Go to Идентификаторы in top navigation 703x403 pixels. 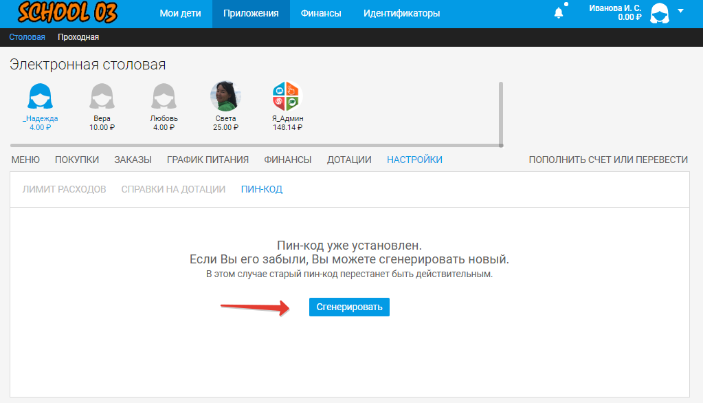401,13
